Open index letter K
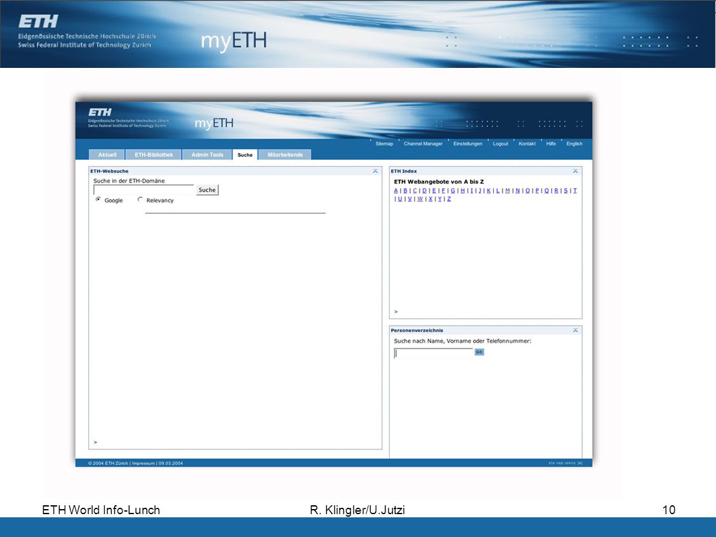This screenshot has width=716, height=537. (x=489, y=191)
